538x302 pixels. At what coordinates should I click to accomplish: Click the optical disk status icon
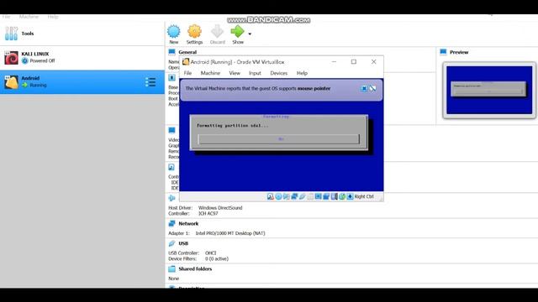click(278, 196)
